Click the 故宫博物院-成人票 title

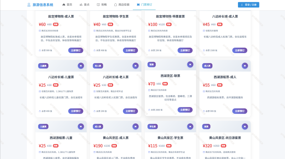61,16
